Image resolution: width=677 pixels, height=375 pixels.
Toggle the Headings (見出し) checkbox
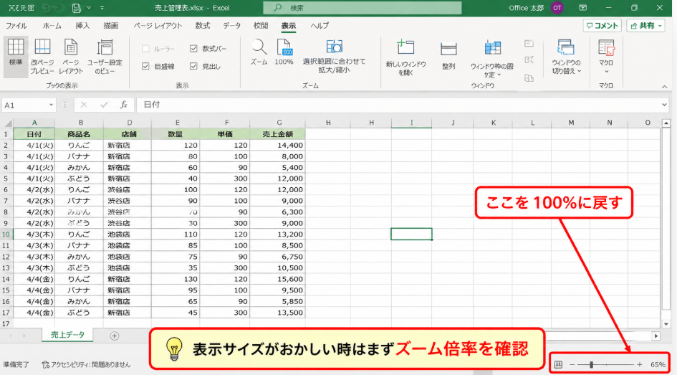193,66
